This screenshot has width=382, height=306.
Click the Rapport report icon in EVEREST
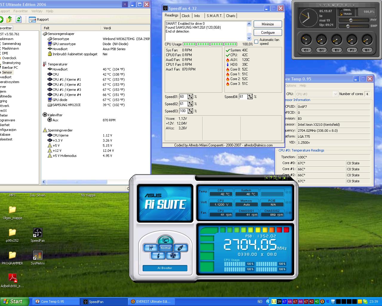(39, 19)
